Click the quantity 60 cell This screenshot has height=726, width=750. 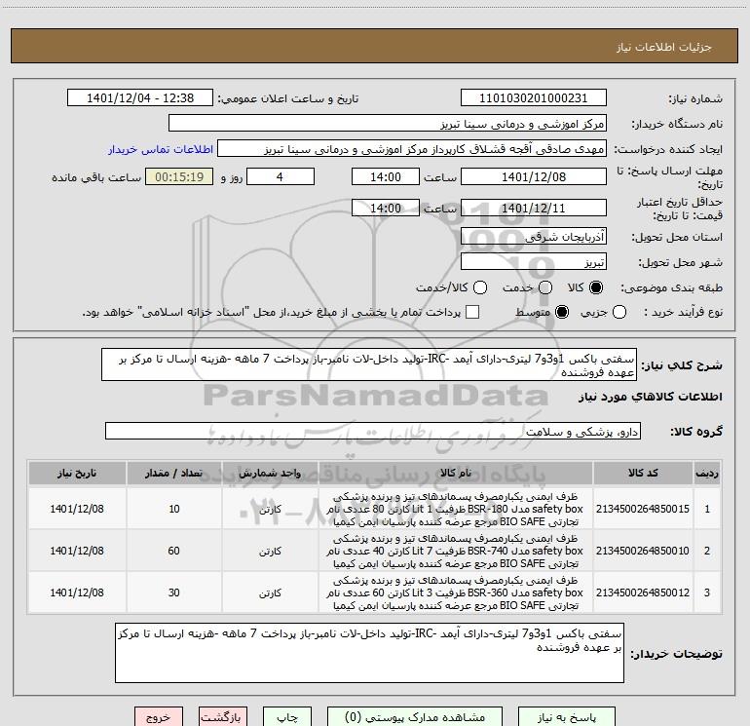click(173, 551)
